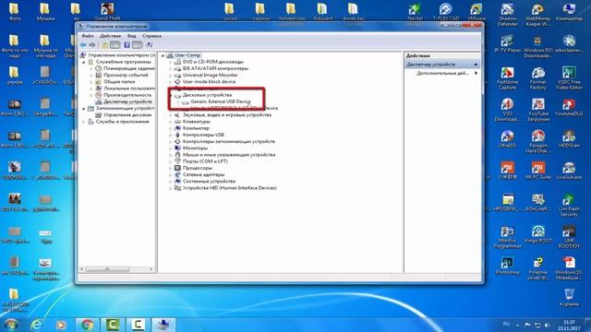
Task: Click the blue Help toolbar icon
Action: coord(127,45)
